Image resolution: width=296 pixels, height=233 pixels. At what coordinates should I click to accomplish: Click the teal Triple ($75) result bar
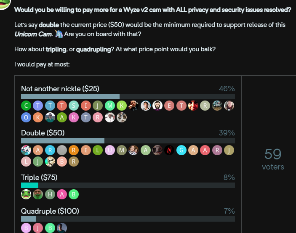click(x=29, y=185)
